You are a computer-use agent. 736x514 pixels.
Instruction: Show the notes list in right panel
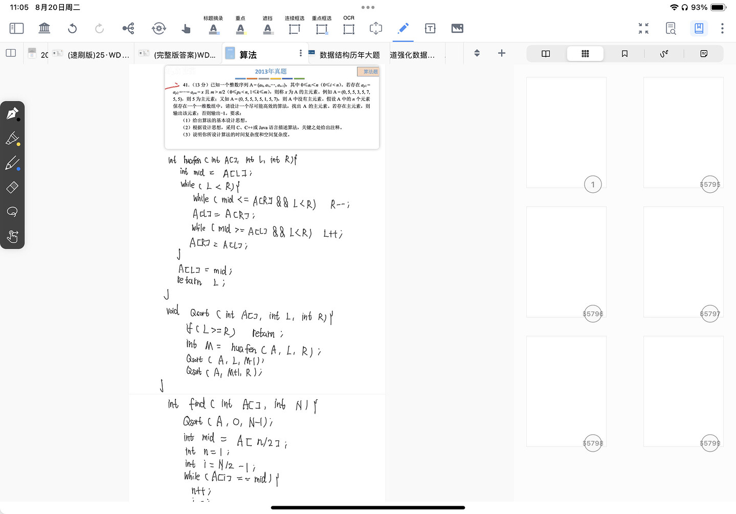[x=704, y=54]
